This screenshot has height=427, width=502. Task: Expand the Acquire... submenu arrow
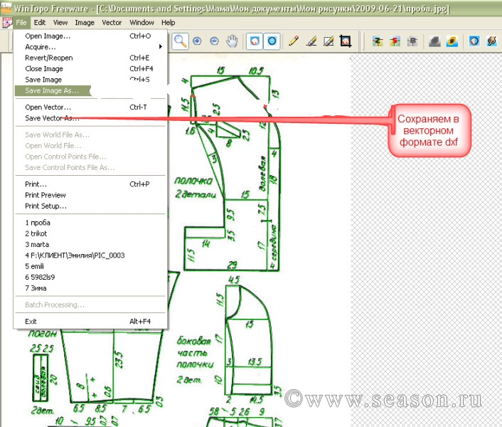point(161,47)
